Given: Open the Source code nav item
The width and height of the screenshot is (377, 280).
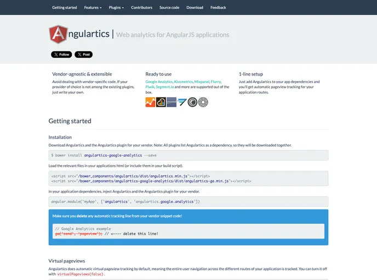Looking at the screenshot, I should [x=169, y=8].
